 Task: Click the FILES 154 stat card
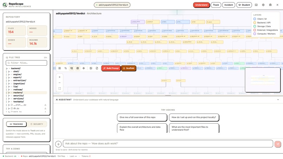(x=16, y=31)
